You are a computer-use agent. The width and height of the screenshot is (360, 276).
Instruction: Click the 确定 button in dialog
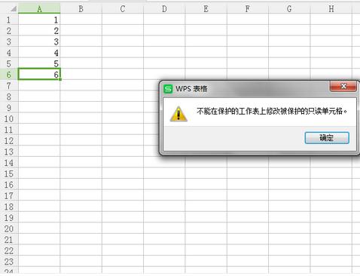pos(327,138)
